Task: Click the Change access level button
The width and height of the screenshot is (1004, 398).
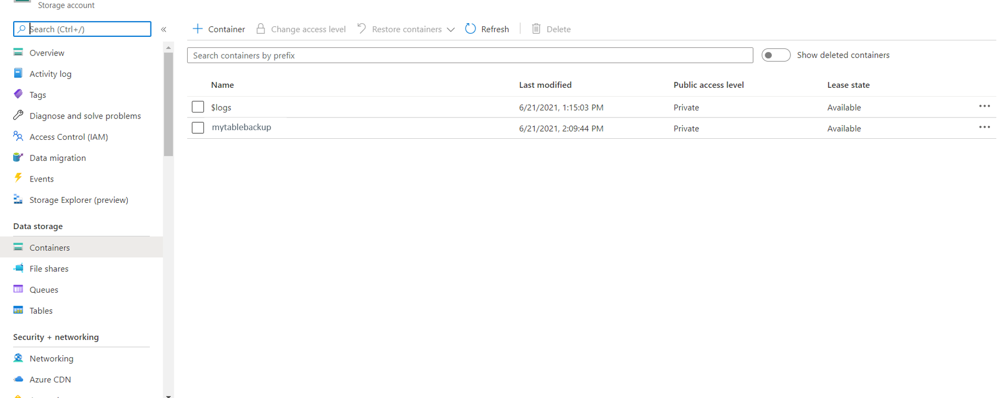Action: pyautogui.click(x=301, y=29)
